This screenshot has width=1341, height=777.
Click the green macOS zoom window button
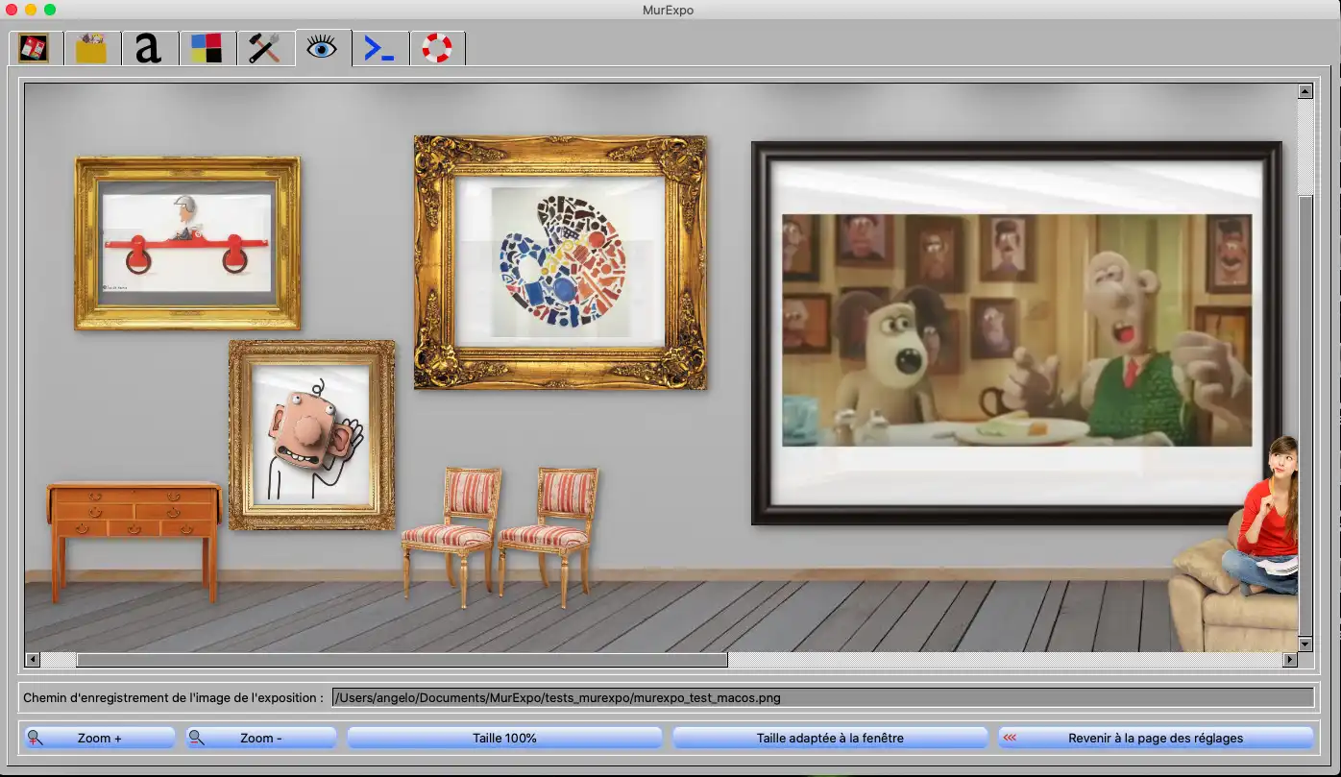click(50, 10)
